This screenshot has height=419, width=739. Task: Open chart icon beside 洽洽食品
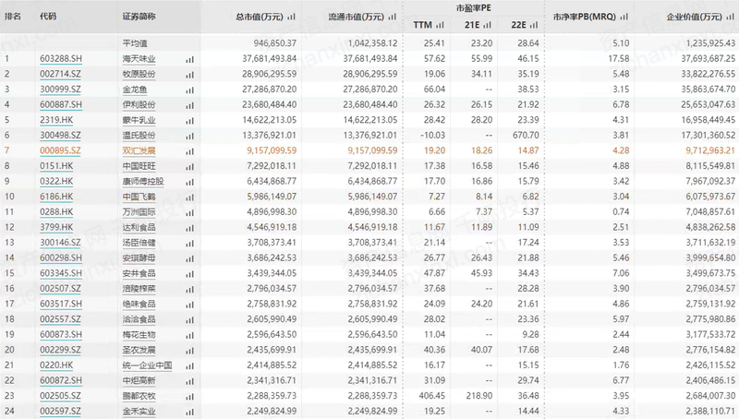(x=189, y=320)
